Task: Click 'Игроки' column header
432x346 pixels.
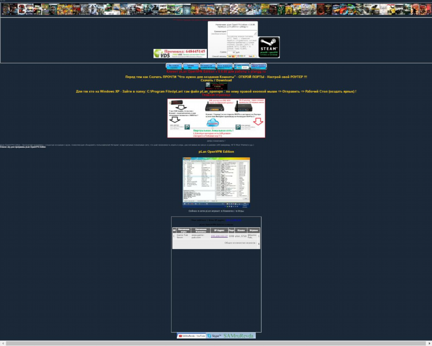Action: (253, 231)
